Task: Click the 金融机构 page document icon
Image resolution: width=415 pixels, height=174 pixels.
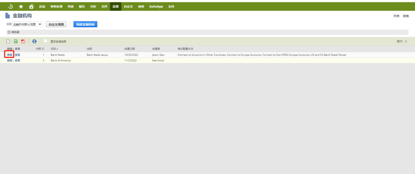Action: [8, 16]
